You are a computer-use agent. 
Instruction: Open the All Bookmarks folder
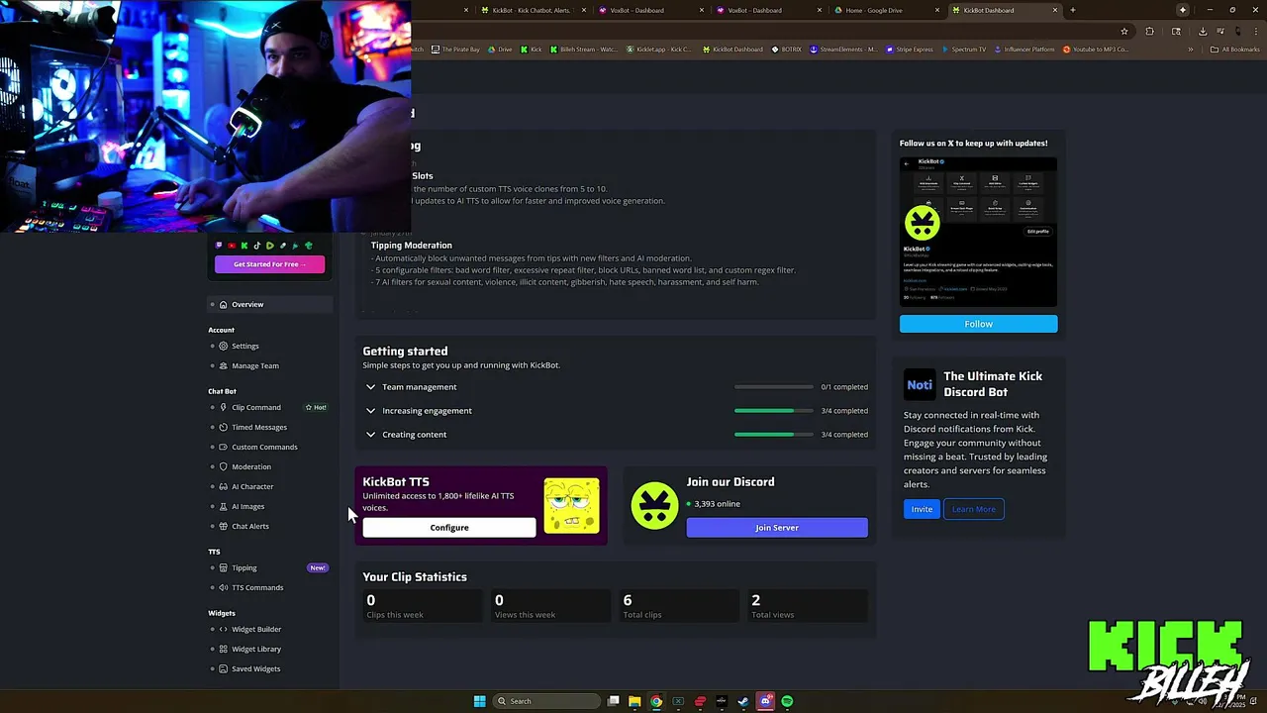click(x=1236, y=50)
